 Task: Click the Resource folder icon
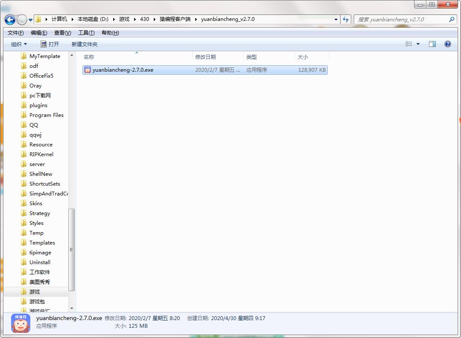[x=24, y=145]
